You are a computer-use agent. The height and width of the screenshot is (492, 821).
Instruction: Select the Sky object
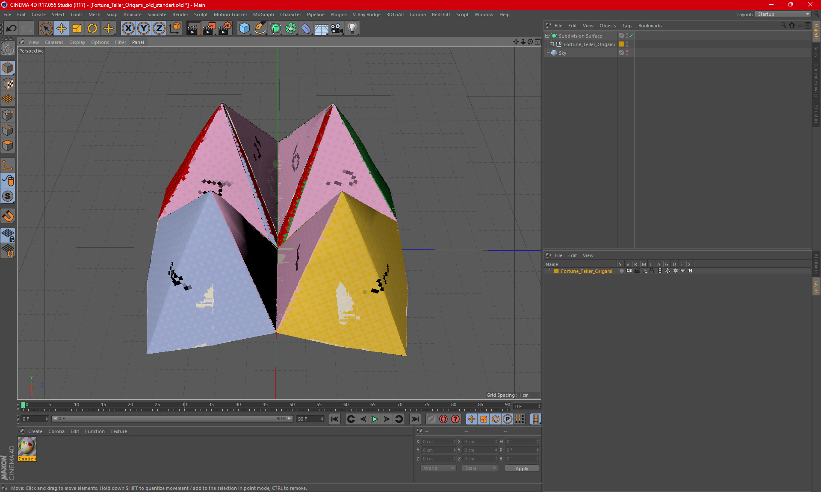[x=562, y=53]
